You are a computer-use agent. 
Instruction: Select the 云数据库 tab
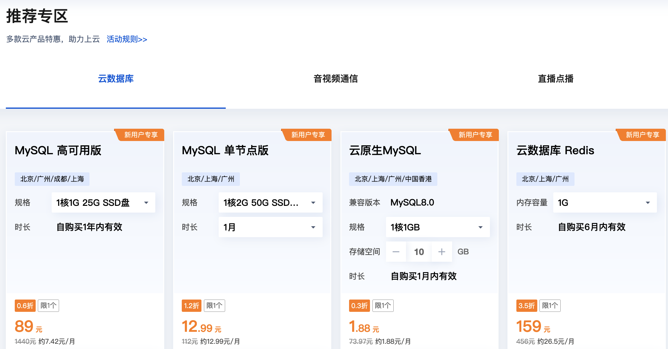tap(116, 79)
